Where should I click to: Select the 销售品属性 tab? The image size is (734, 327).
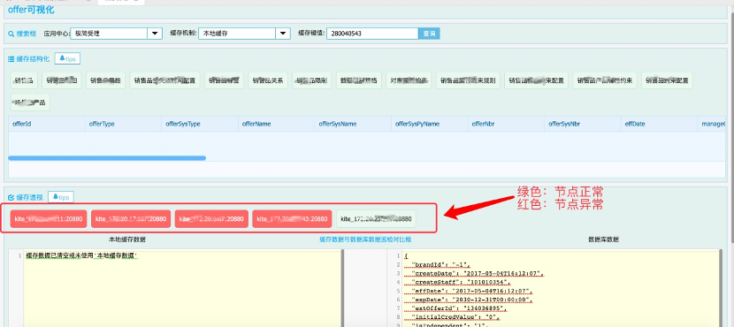click(105, 80)
